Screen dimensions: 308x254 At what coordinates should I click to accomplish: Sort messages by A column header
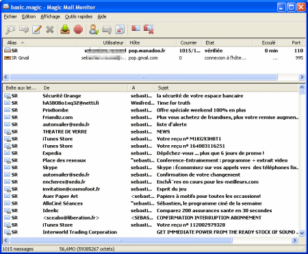[141, 88]
